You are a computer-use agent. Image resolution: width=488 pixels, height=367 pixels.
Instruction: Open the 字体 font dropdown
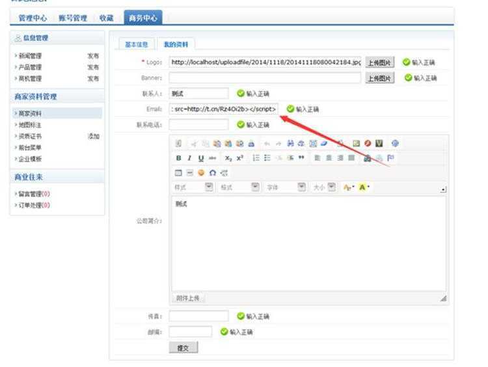(286, 187)
